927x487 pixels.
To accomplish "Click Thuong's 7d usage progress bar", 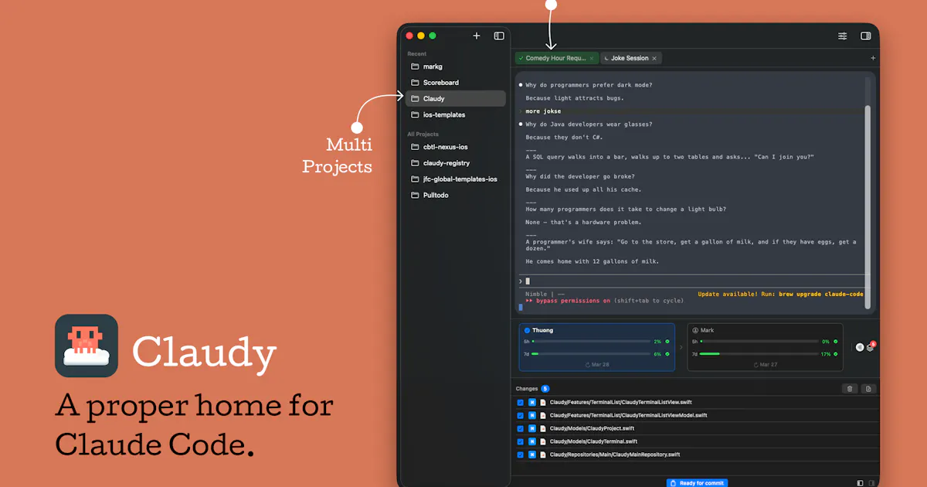I will (x=591, y=354).
